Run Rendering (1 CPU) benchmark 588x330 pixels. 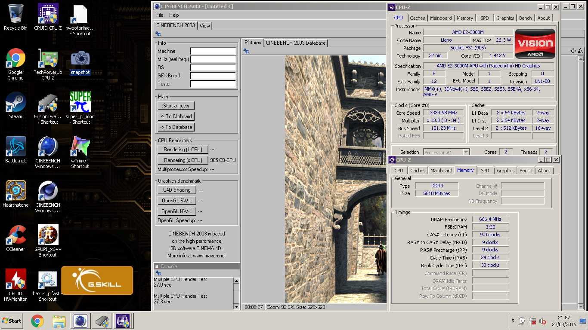coord(183,150)
